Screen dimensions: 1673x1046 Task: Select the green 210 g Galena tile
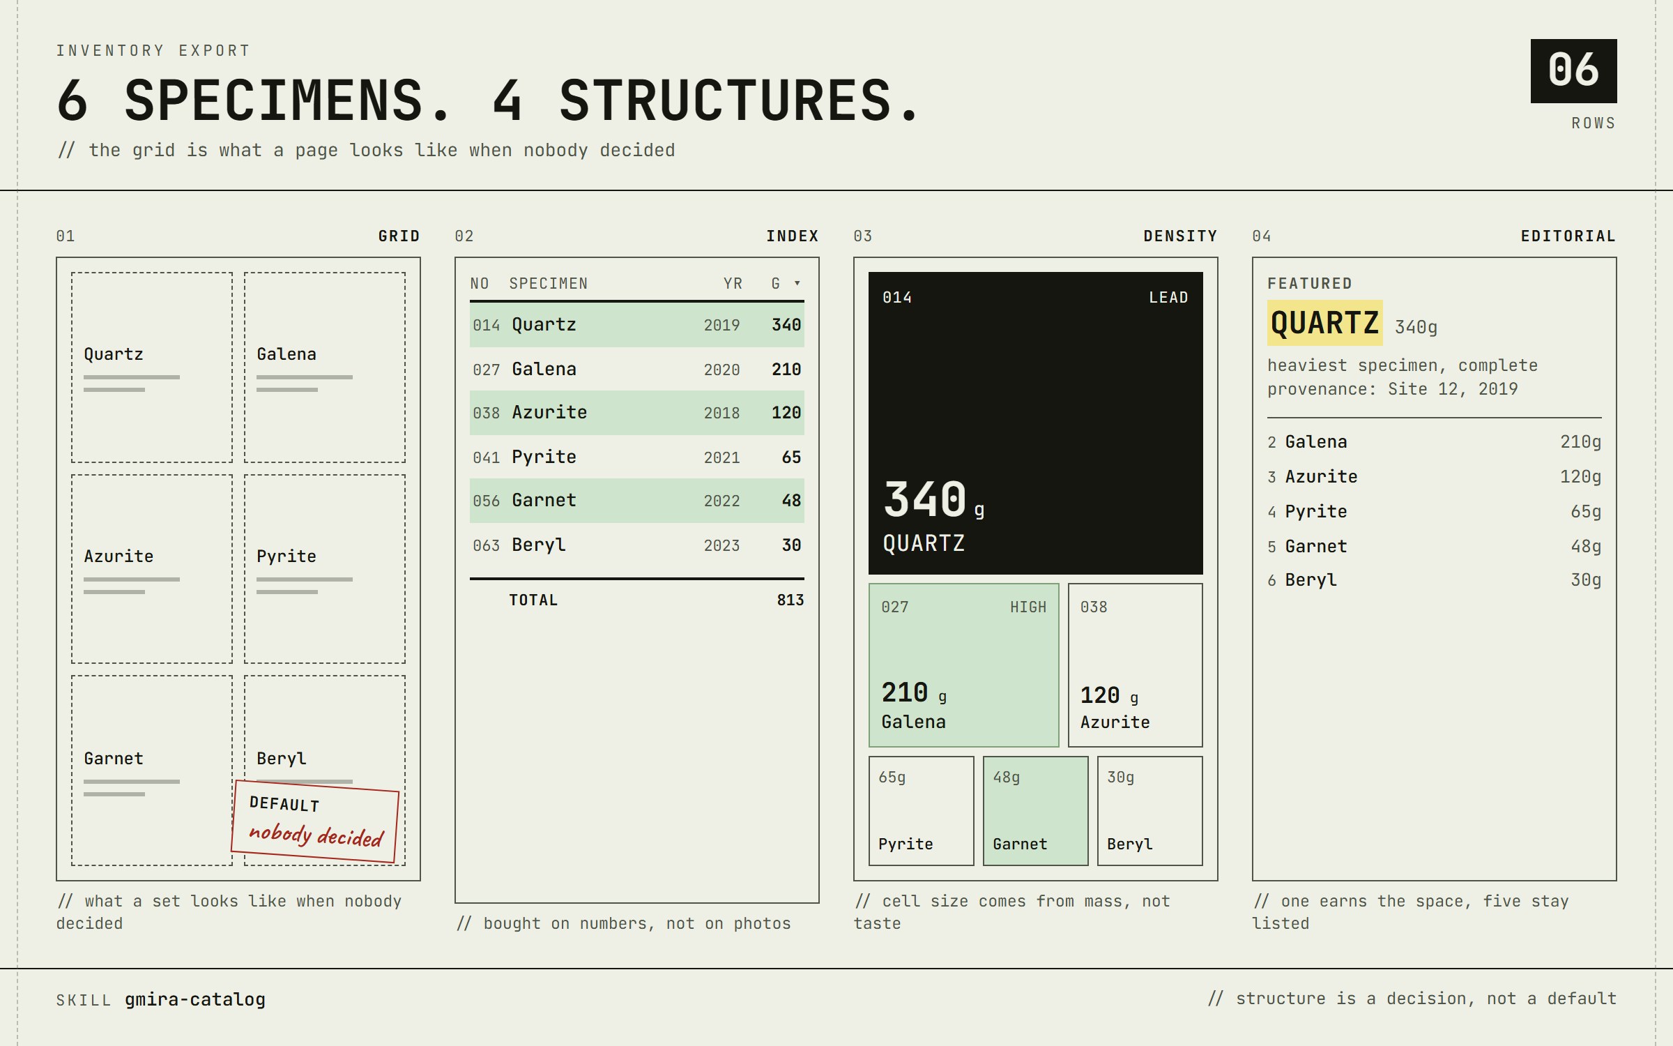[963, 665]
